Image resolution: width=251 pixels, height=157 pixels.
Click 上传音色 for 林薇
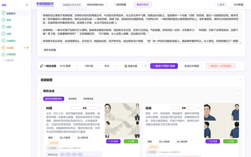[52, 148]
